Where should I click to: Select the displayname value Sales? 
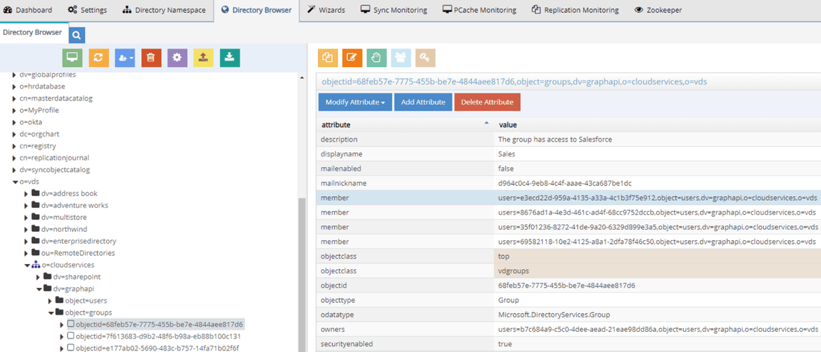(507, 154)
